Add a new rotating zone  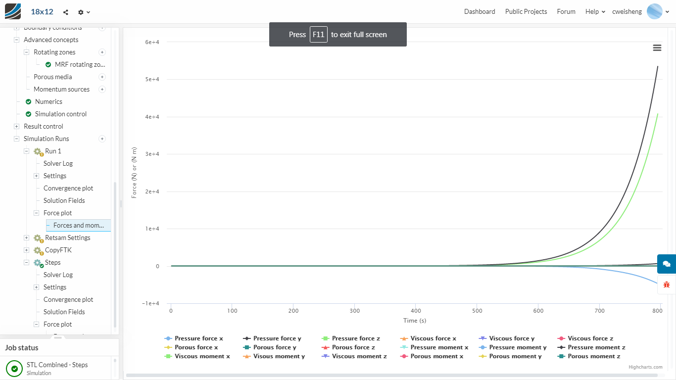tap(102, 52)
